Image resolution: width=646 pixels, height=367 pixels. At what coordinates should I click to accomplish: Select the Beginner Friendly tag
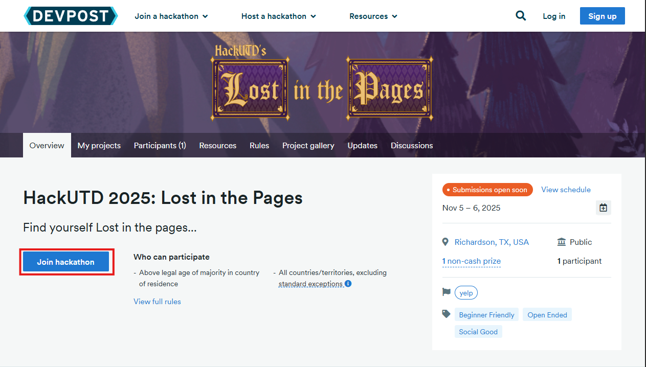point(486,315)
